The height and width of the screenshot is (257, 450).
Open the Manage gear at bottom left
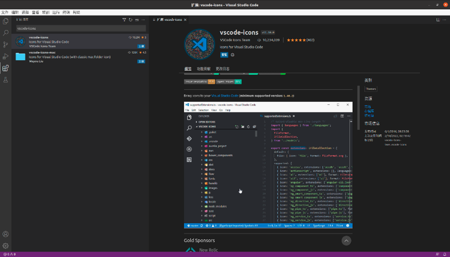pyautogui.click(x=5, y=246)
